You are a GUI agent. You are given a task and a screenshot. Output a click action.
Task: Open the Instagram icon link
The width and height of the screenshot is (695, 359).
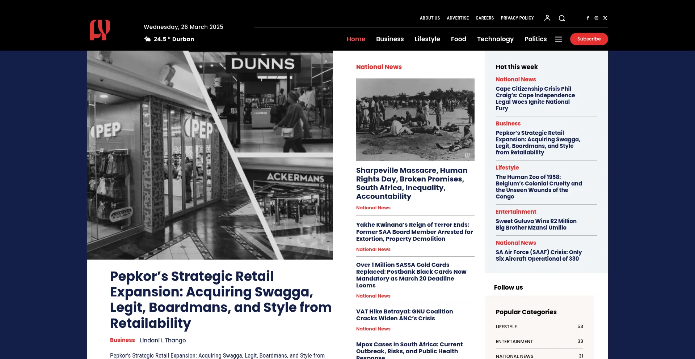pos(596,18)
